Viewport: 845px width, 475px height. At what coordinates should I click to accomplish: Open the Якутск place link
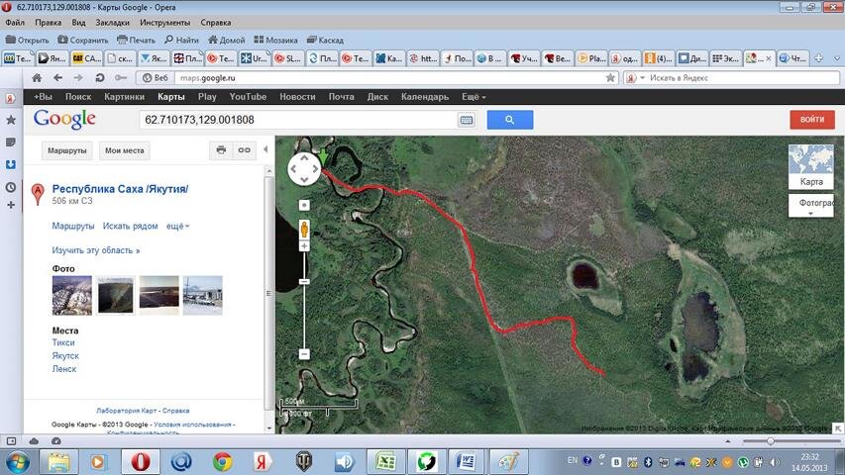click(65, 355)
